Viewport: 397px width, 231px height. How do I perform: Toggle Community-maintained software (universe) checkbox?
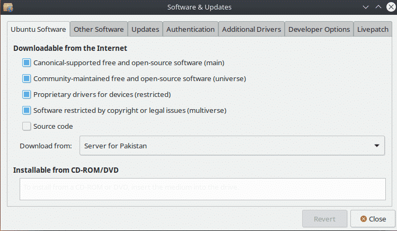pyautogui.click(x=27, y=79)
